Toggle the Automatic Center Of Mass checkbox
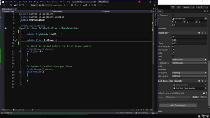 pos(173,47)
